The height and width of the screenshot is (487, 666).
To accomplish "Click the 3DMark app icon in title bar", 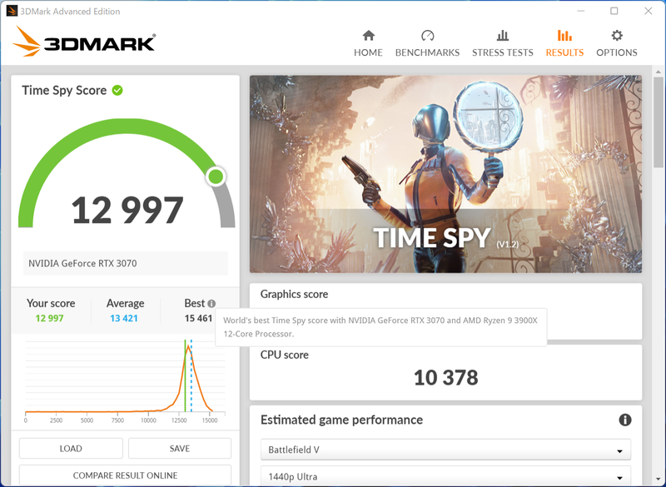I will click(10, 11).
